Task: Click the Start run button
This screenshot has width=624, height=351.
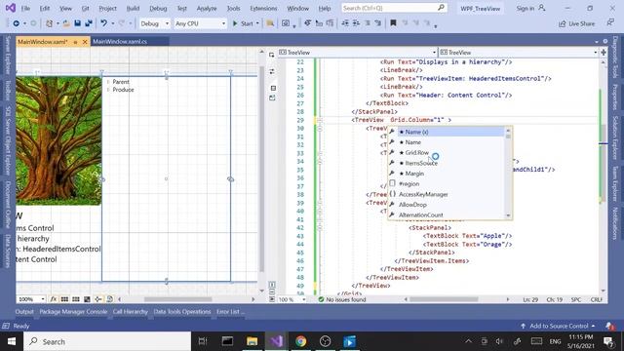Action: tap(243, 23)
